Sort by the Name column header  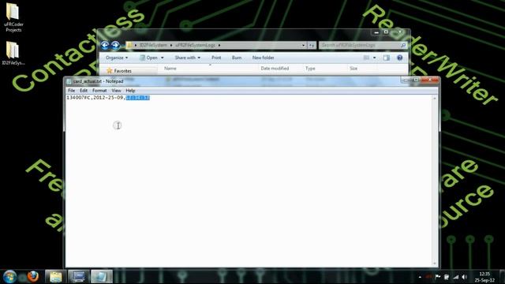coord(170,69)
